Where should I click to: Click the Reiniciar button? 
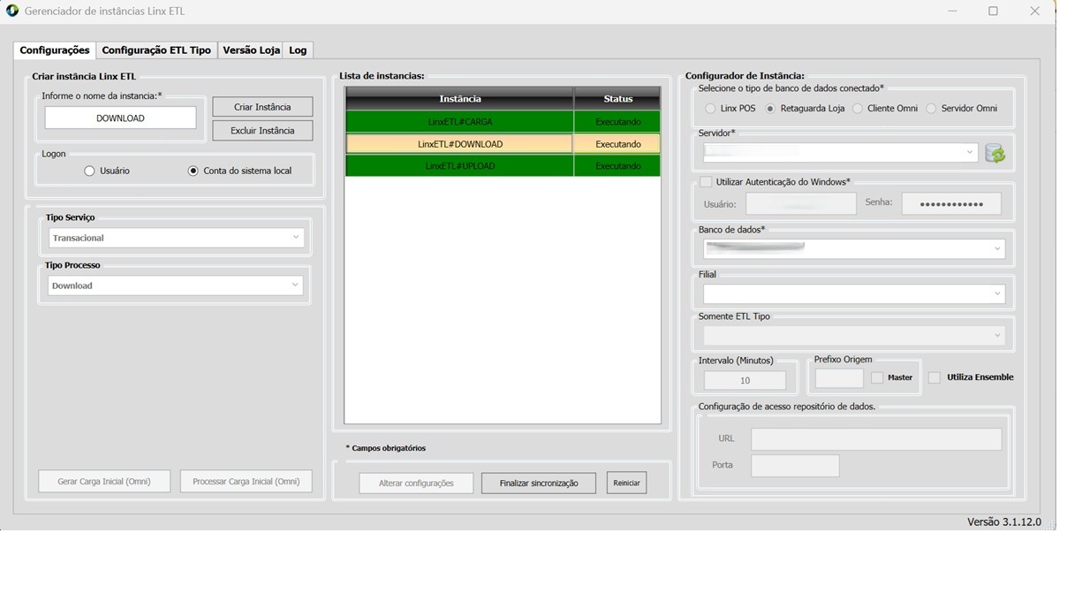click(x=626, y=483)
